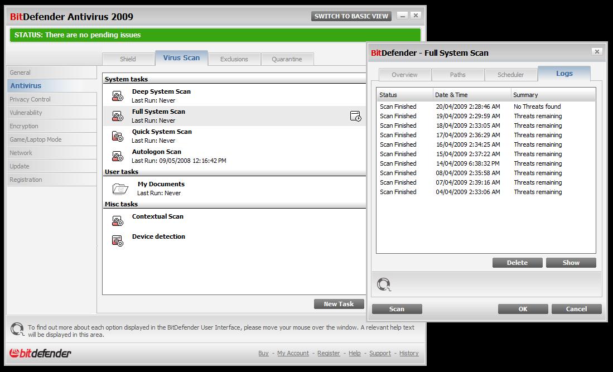Select the Autologon Scan task name
Screen dimensions: 613x372
pos(157,152)
